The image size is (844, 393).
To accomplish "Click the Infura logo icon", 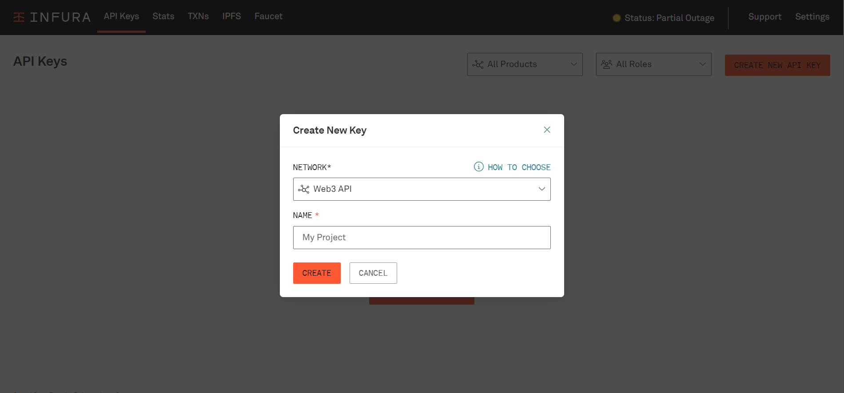I will click(x=19, y=17).
